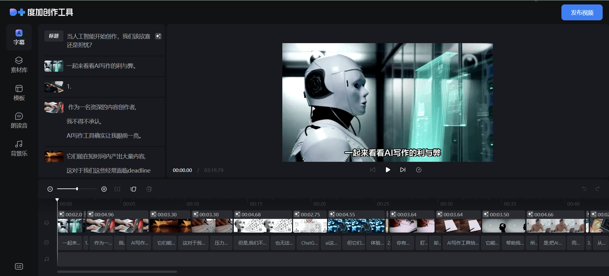Select the 00:04.68 robot clip in timeline

point(263,222)
